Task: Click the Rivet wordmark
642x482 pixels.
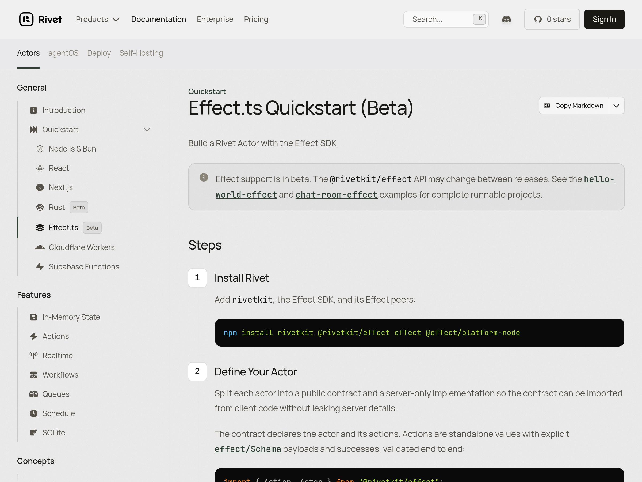Action: coord(50,19)
